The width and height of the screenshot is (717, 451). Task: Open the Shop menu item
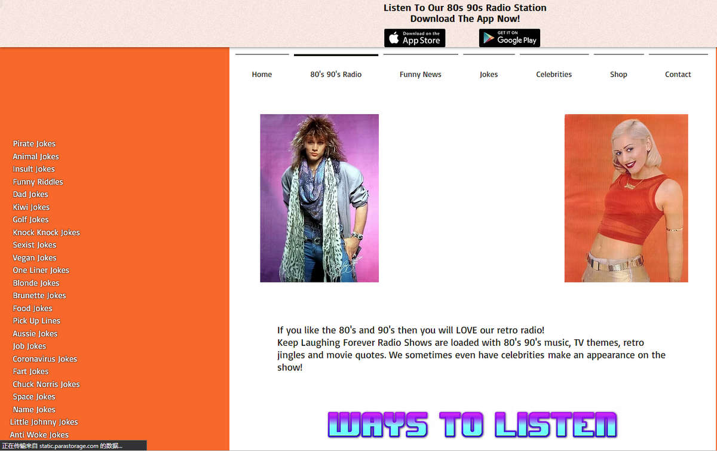pyautogui.click(x=618, y=74)
